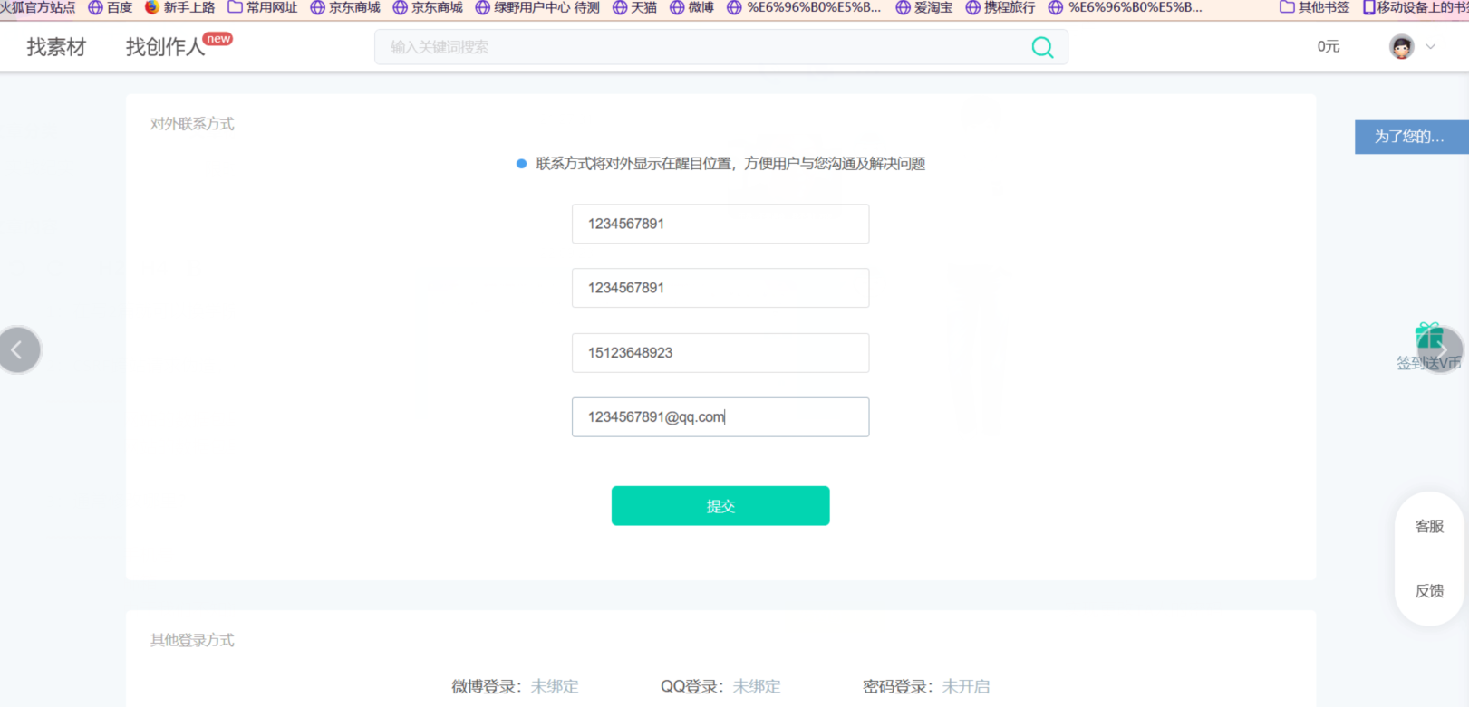Click the phone field 15123648923

coord(720,353)
